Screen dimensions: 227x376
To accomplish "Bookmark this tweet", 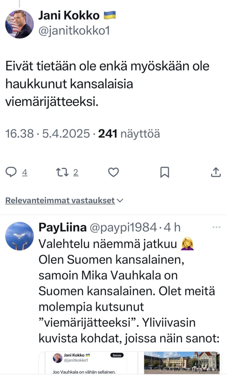I will tap(165, 172).
